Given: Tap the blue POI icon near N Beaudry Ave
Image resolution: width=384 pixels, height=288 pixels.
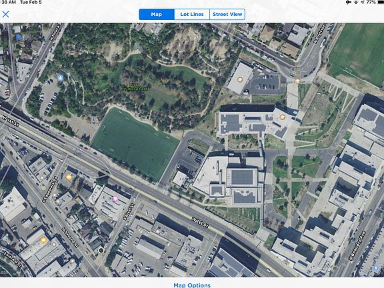Looking at the screenshot, I should click(376, 268).
